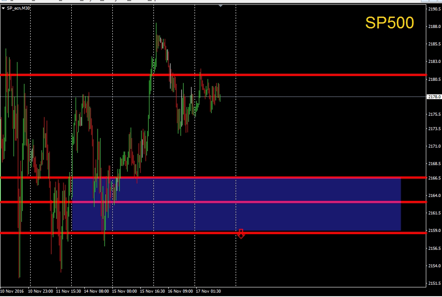Click the 2171.0 price axis label
This screenshot has width=442, height=297.
click(x=435, y=146)
